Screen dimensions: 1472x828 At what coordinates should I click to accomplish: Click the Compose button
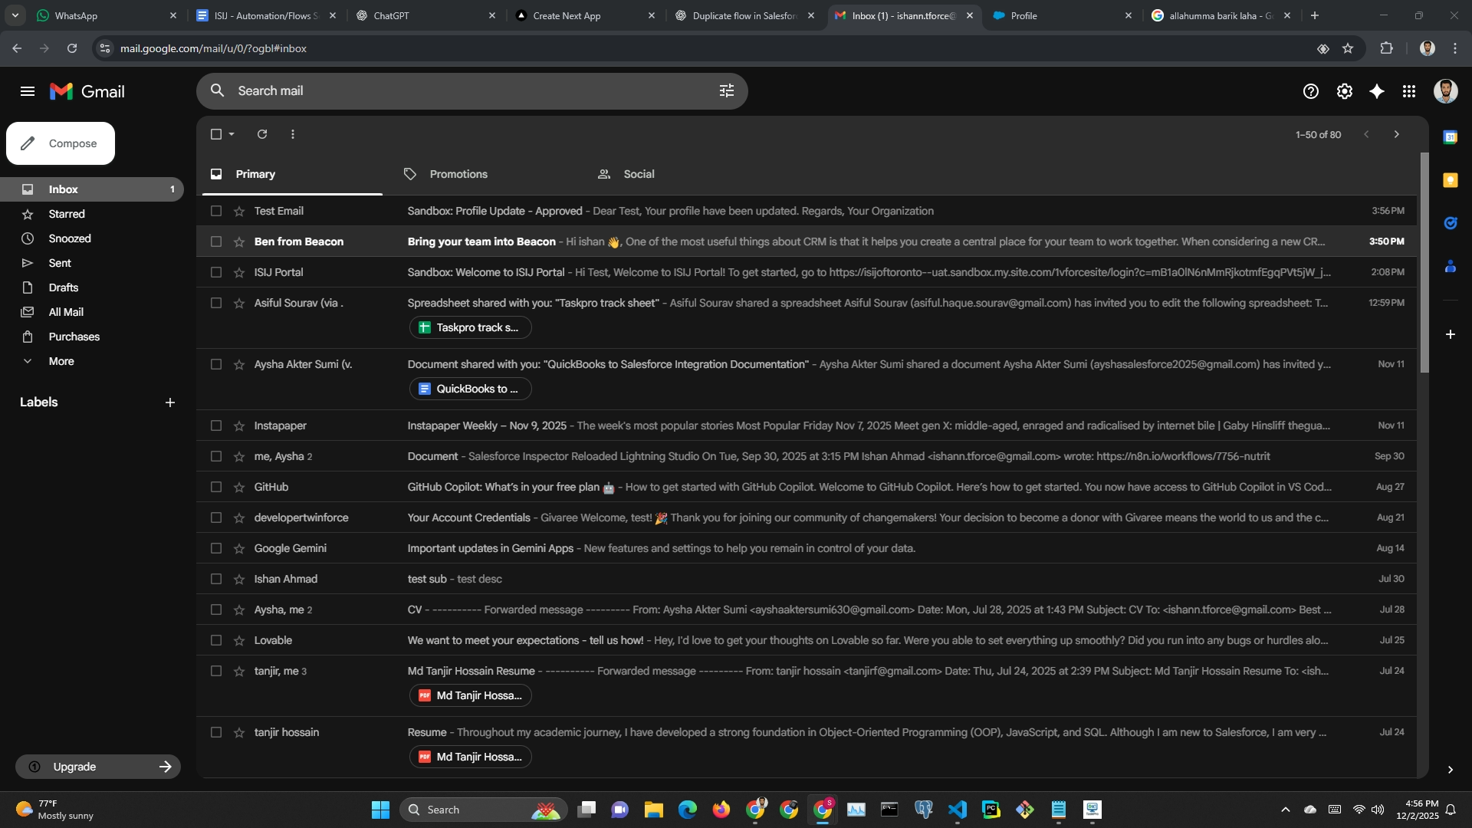click(61, 143)
